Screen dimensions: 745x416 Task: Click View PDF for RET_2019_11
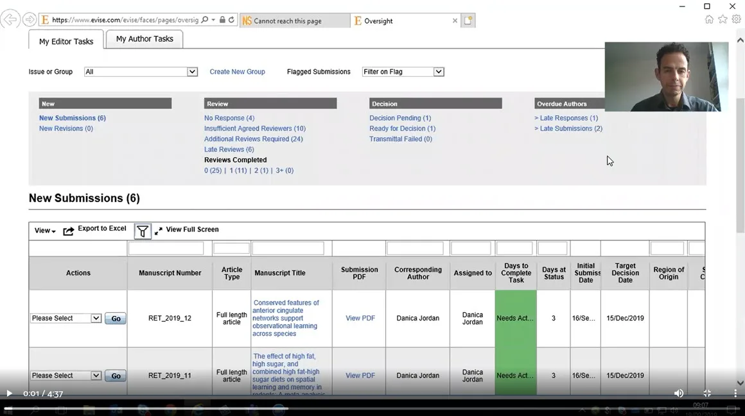pos(360,375)
